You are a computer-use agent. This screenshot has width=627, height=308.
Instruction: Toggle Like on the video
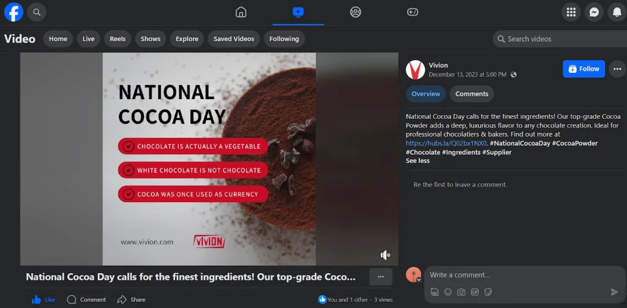pos(43,299)
